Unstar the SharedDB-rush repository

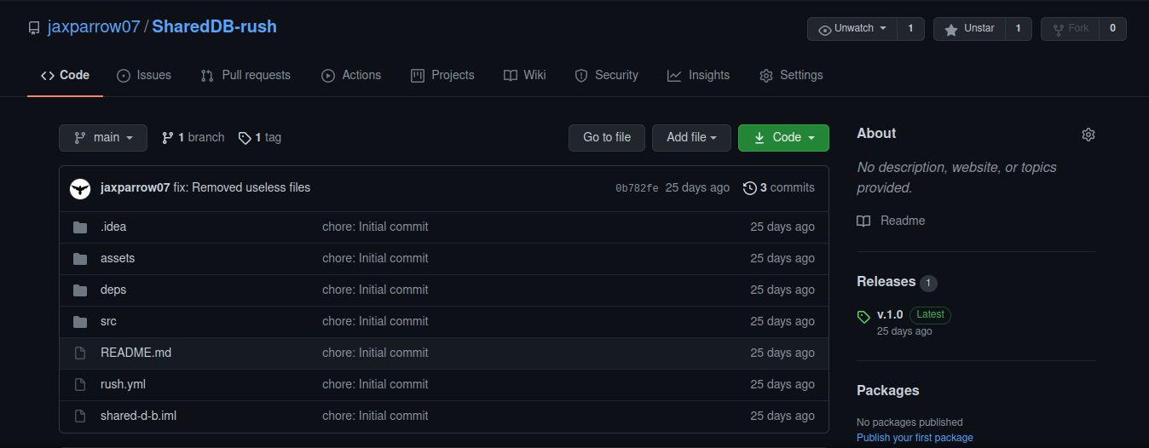click(969, 29)
